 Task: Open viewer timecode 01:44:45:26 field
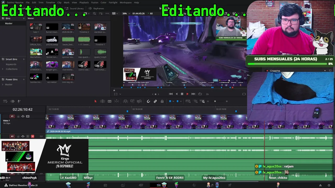(x=138, y=14)
